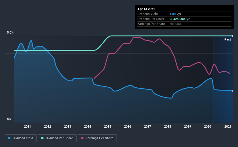The width and height of the screenshot is (238, 147).
Task: Select the 2017 x-axis label
Action: click(x=148, y=126)
